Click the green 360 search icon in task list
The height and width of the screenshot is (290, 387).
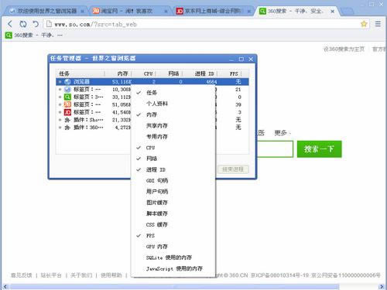[67, 97]
